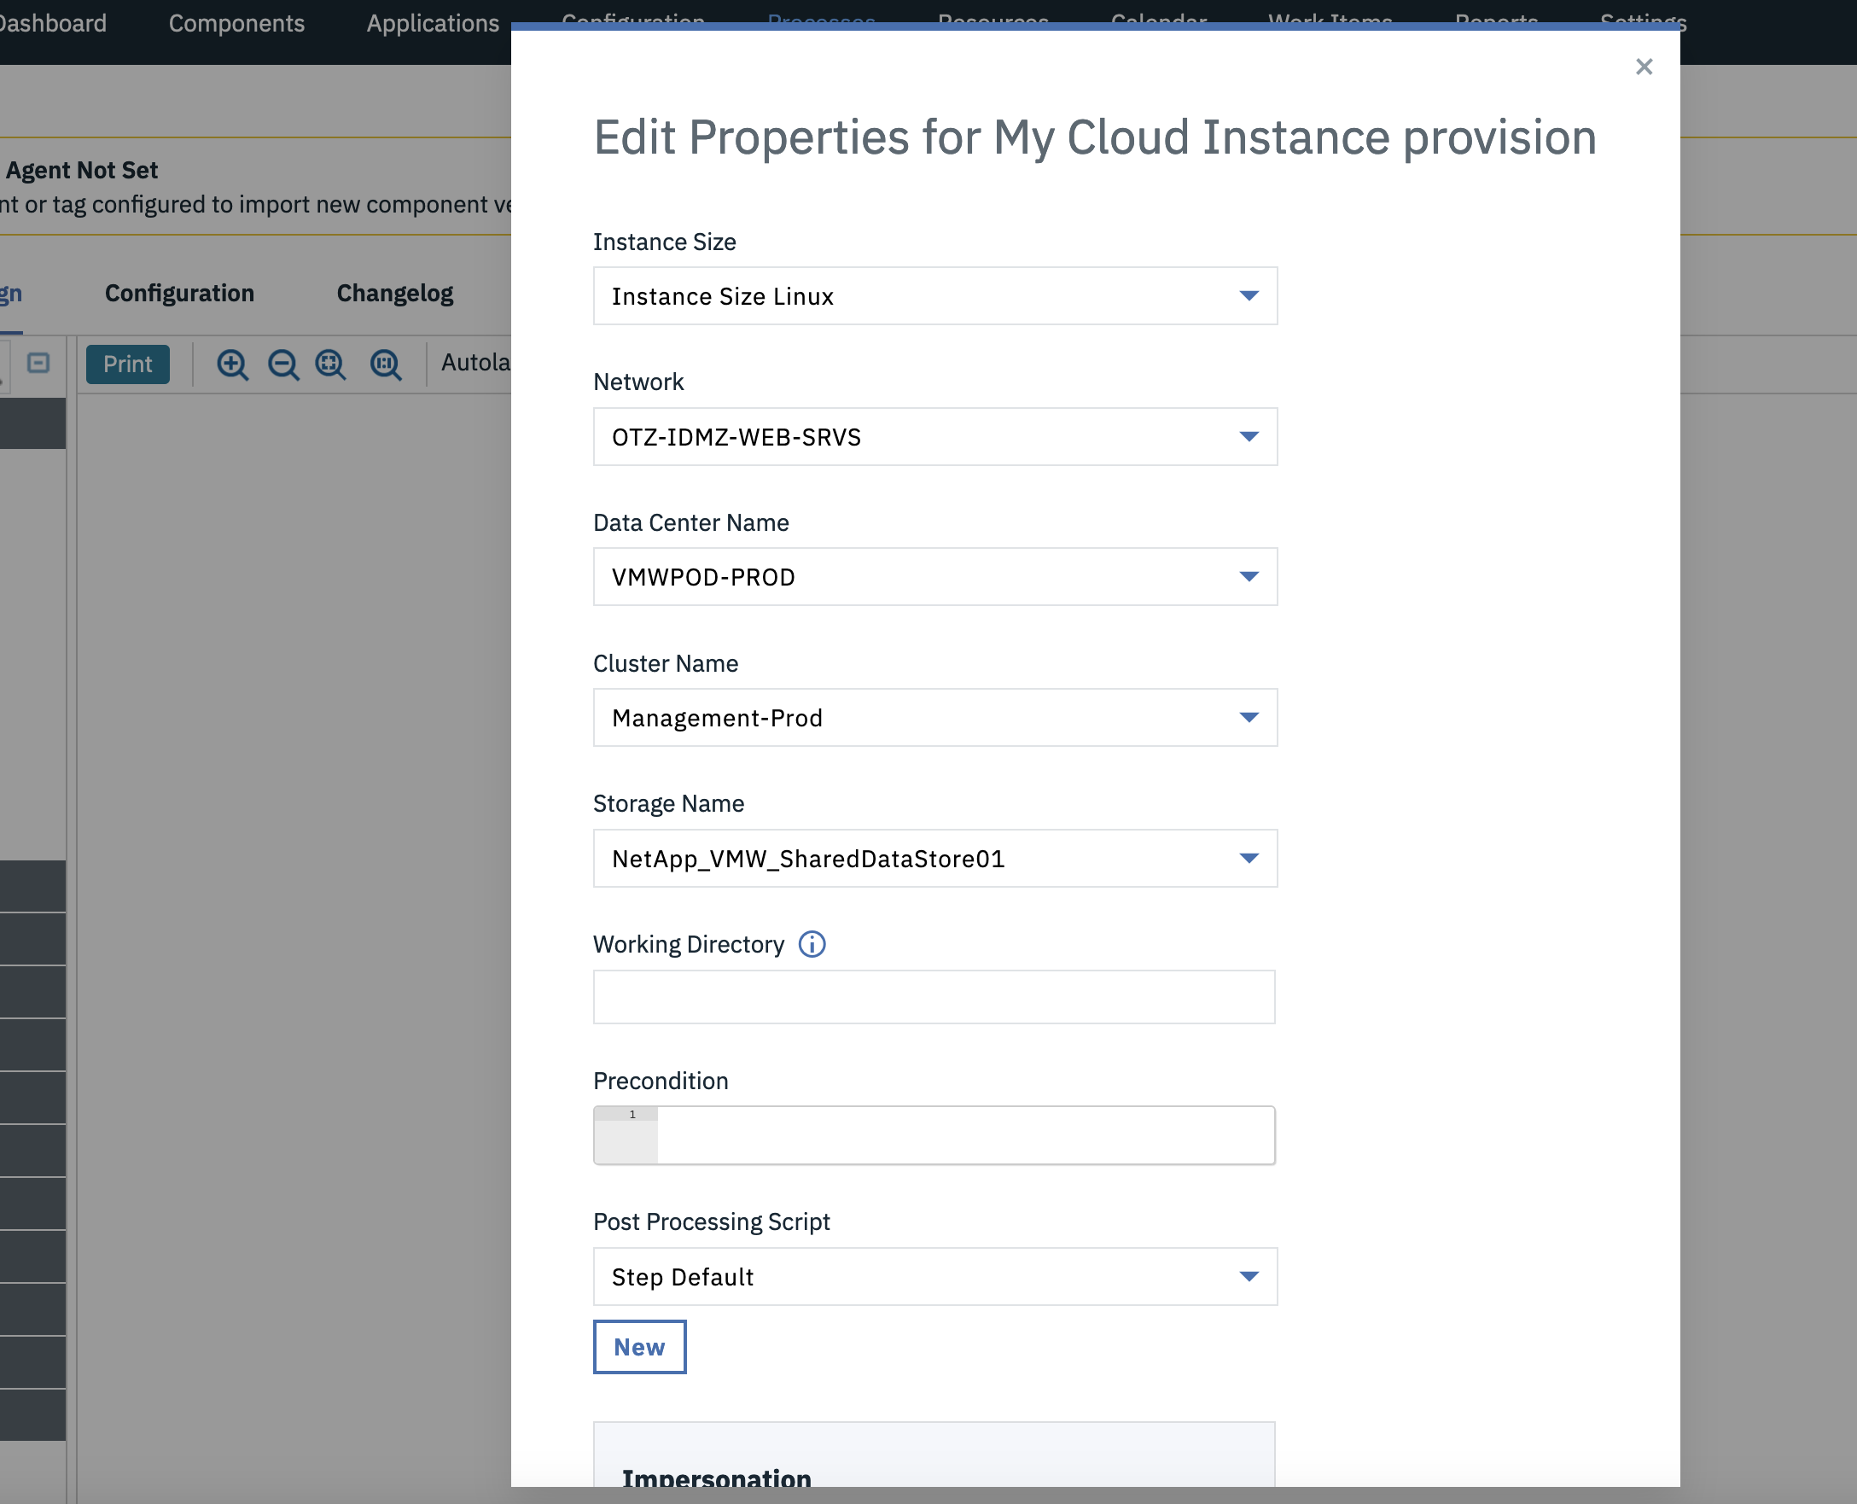This screenshot has width=1857, height=1504.
Task: Open the Components menu item
Action: point(236,23)
